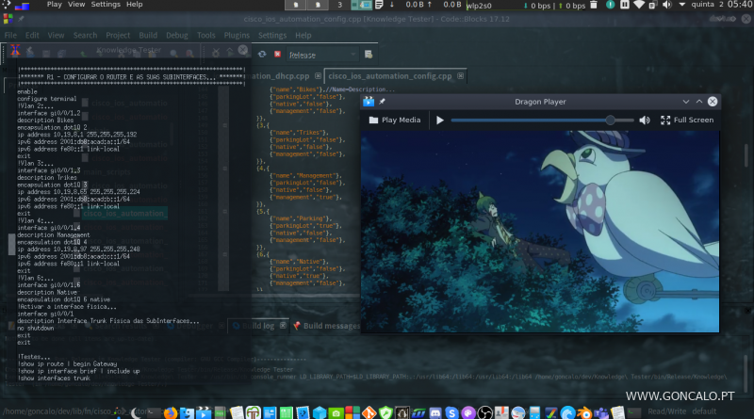Click the Dragon Player film icon in title bar
The width and height of the screenshot is (754, 419).
pos(369,101)
